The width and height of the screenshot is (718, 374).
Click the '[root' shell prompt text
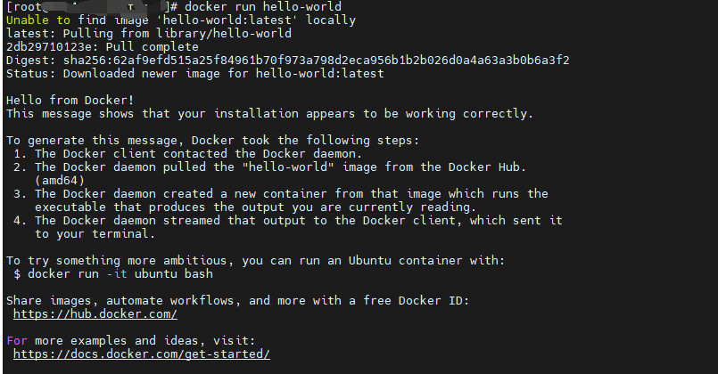(24, 7)
